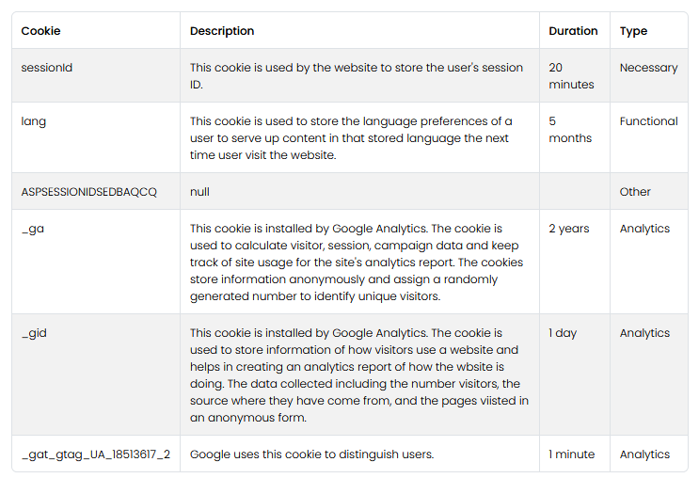Click the Functional type cell
The height and width of the screenshot is (478, 699).
(x=648, y=121)
